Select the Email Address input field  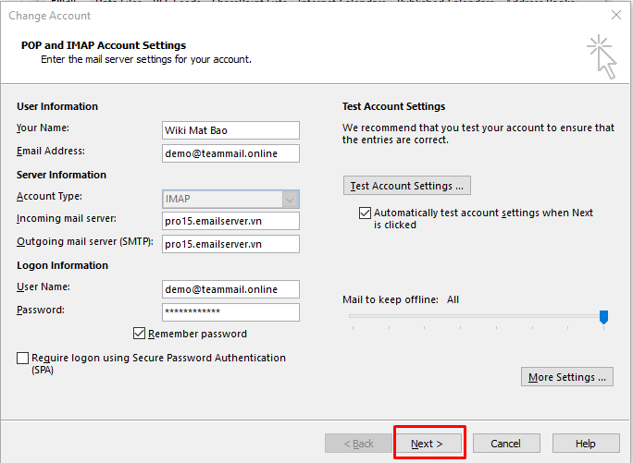230,153
